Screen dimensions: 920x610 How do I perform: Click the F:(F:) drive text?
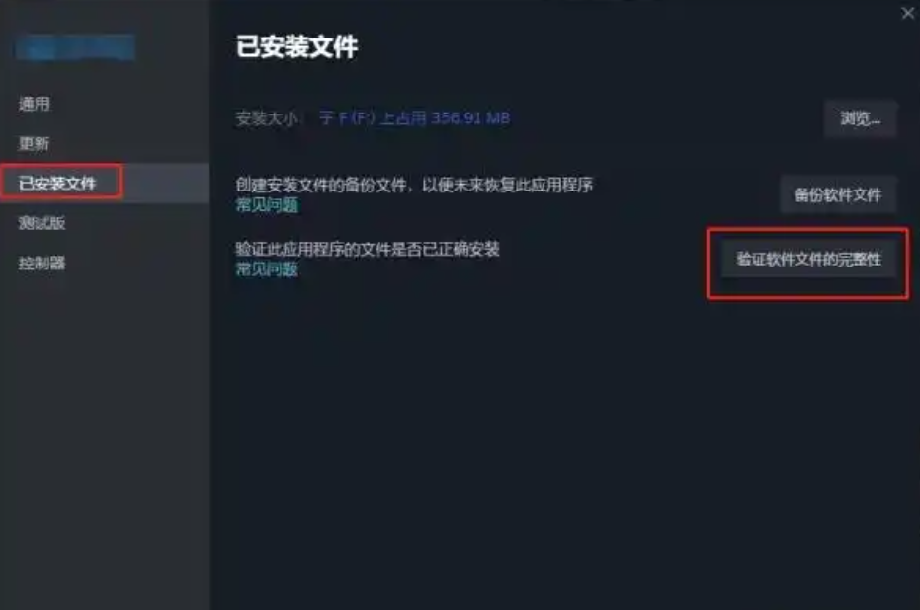point(356,118)
